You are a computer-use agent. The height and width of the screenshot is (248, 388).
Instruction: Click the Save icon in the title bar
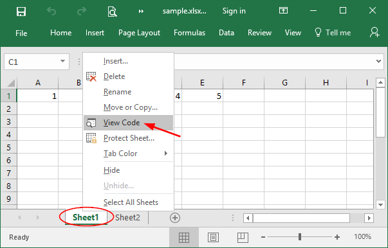[x=21, y=12]
